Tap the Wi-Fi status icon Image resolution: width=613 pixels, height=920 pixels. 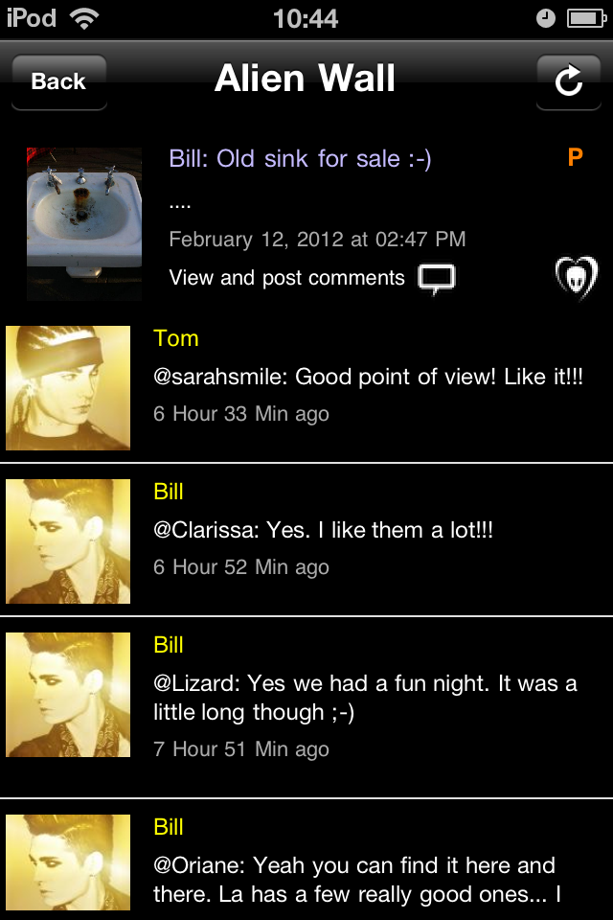click(84, 19)
